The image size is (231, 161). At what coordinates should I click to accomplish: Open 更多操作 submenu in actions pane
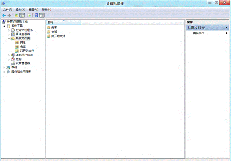click(x=207, y=33)
